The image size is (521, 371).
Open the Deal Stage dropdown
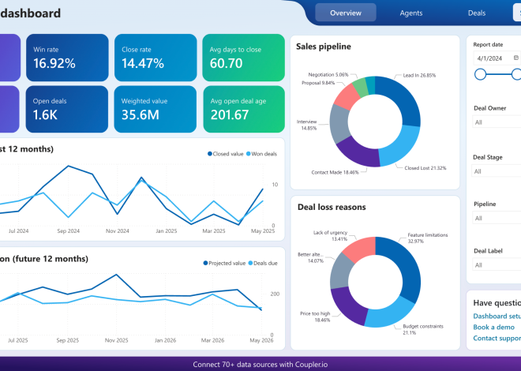coord(497,171)
